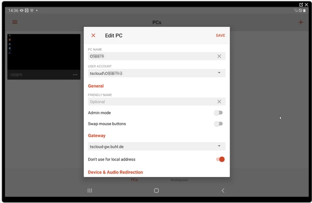Expand the Gateway tscloud-gw.buhl.de dropdown
Viewport: 312px width, 203px height.
pyautogui.click(x=156, y=147)
